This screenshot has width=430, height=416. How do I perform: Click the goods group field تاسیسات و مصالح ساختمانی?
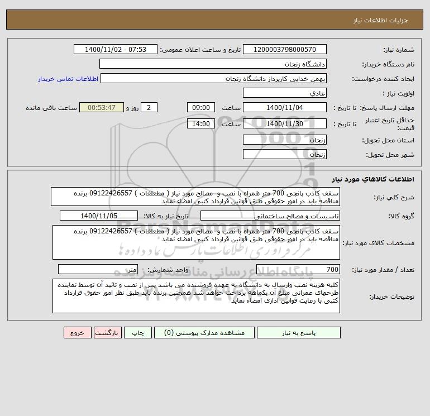(x=270, y=216)
